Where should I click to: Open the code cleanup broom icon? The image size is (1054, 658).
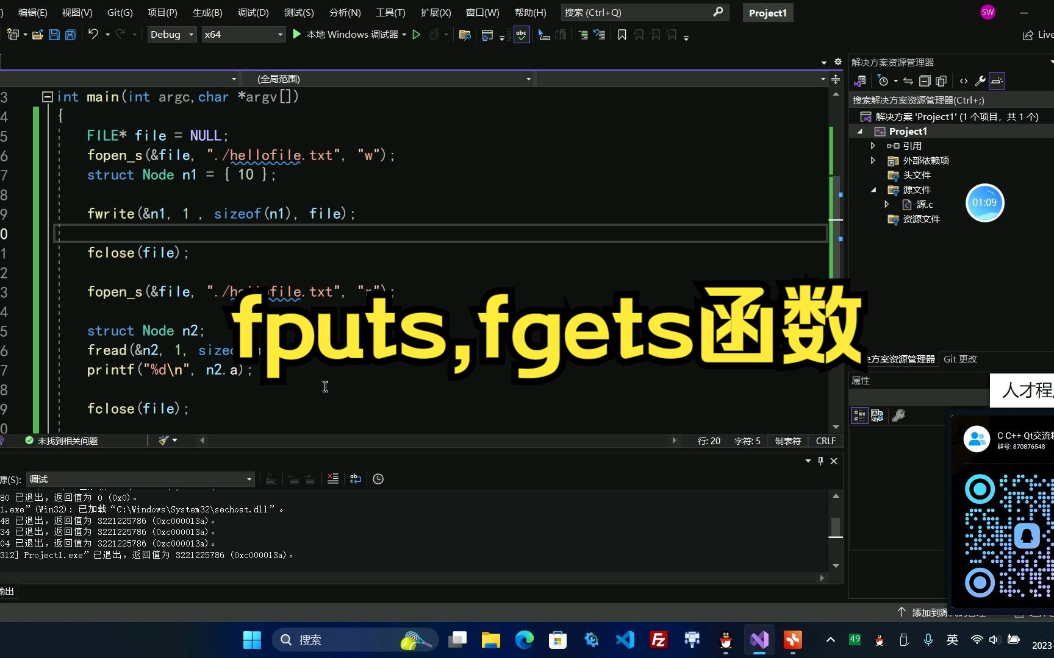click(163, 440)
